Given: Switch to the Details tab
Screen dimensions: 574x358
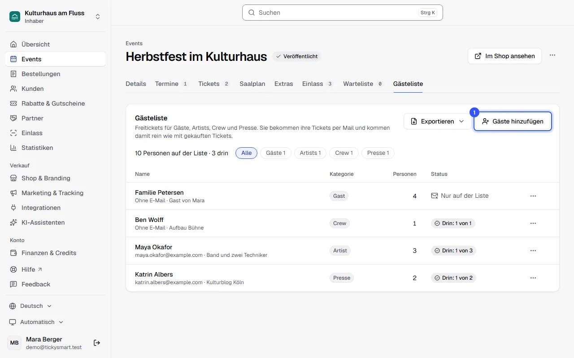Looking at the screenshot, I should pos(136,84).
